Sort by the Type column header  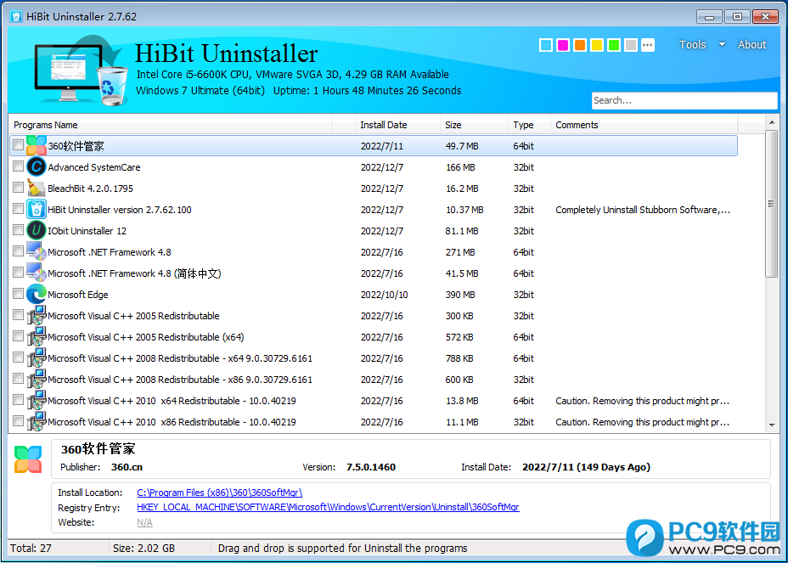tap(529, 125)
